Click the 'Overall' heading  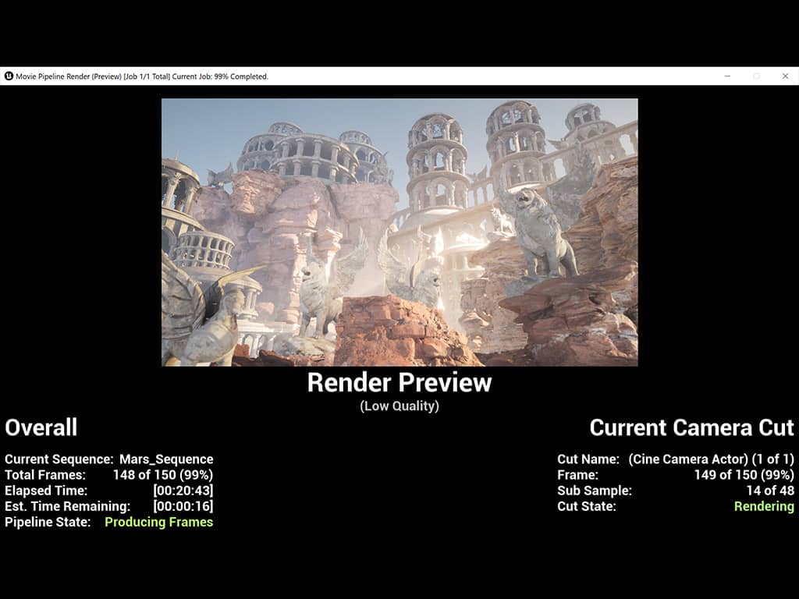coord(41,427)
